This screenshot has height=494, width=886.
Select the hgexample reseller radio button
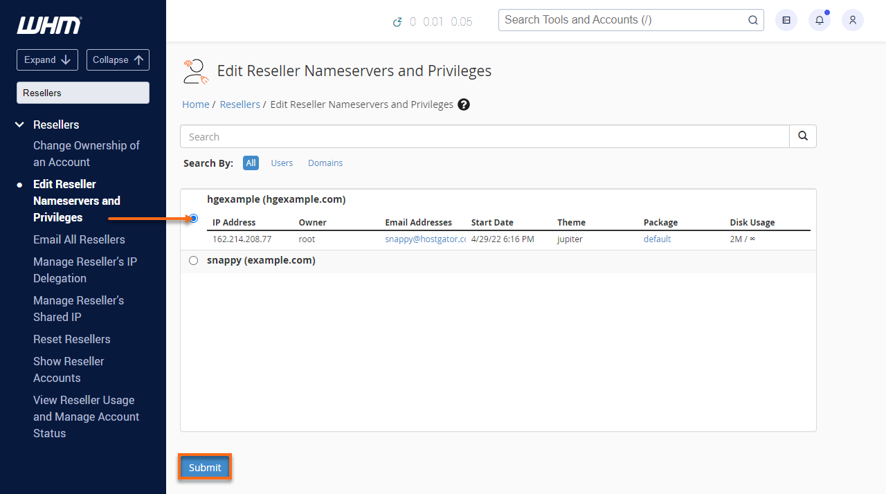(193, 218)
